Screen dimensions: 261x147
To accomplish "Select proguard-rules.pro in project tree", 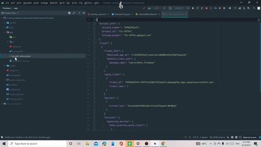I will pyautogui.click(x=21, y=61).
